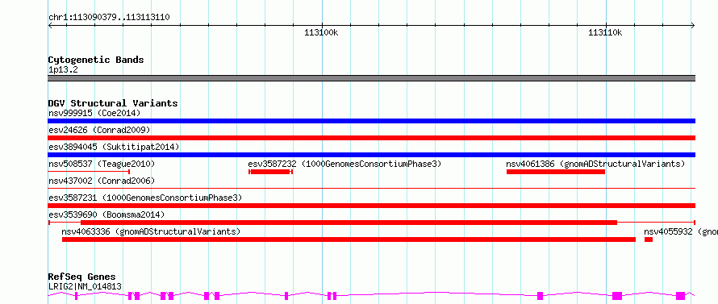The height and width of the screenshot is (304, 718).
Task: Click the blue esv3894045 variant bar
Action: point(371,155)
